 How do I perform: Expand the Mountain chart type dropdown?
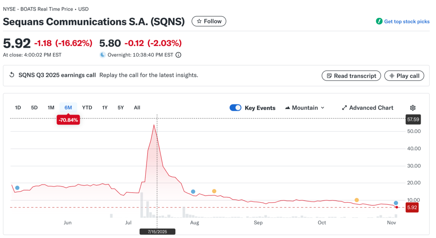[x=304, y=108]
